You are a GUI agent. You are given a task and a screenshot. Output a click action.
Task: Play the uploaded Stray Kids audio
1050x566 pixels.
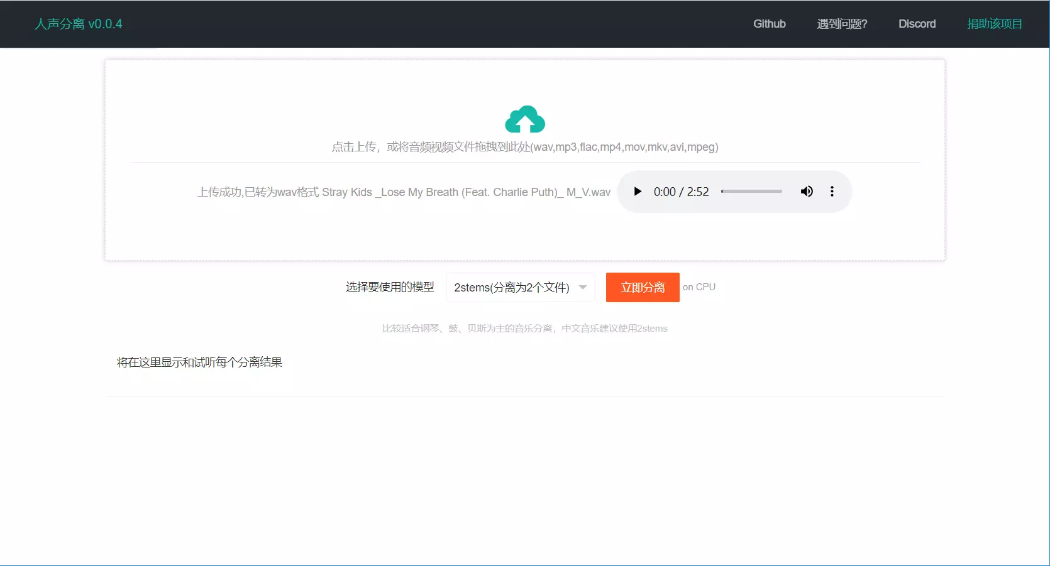click(638, 192)
